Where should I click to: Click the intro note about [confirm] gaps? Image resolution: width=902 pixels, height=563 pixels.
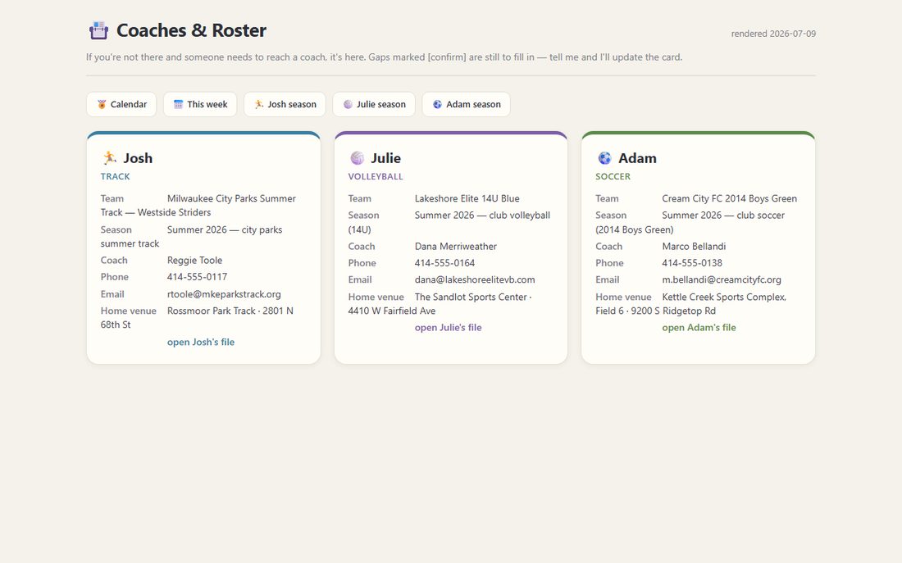385,57
